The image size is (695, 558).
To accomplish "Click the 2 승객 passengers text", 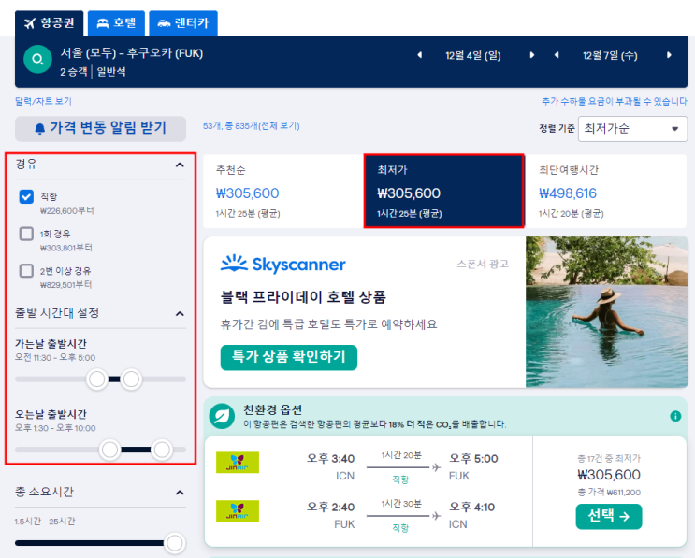I will 74,72.
